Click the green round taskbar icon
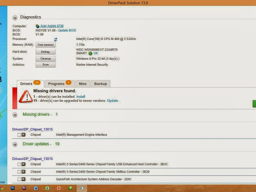The image size is (256, 192). tap(70, 188)
